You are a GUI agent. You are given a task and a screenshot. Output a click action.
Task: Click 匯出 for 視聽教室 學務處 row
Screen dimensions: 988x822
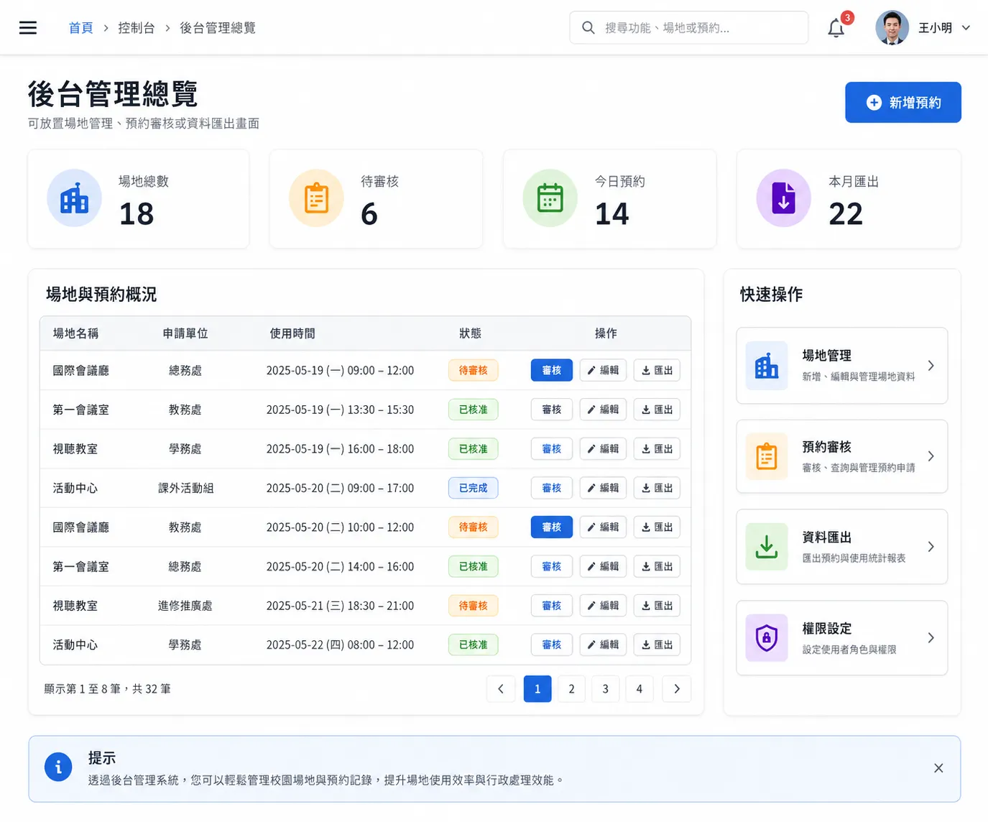tap(657, 448)
